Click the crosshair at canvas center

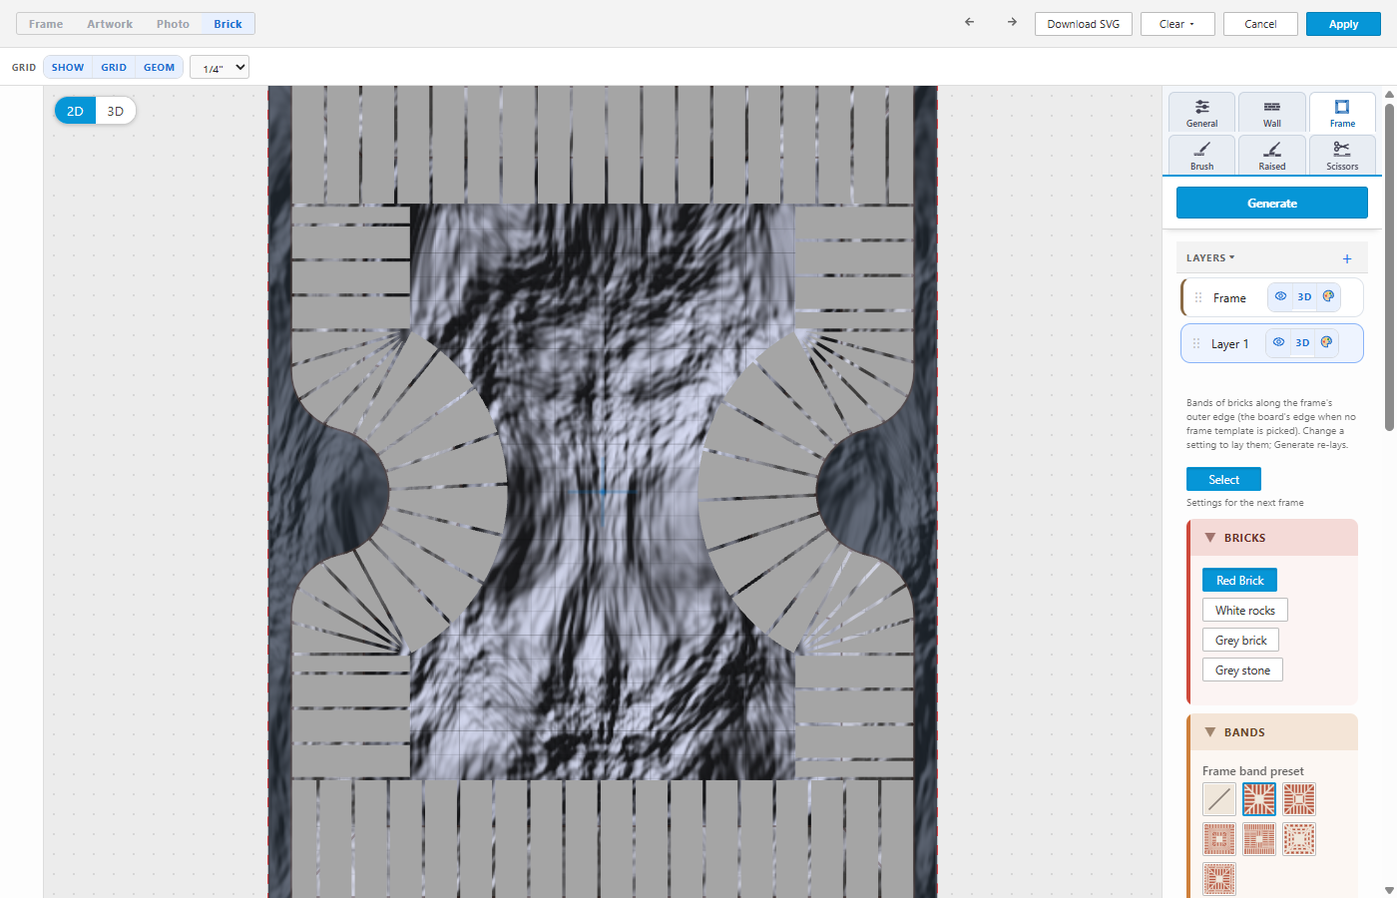coord(603,491)
